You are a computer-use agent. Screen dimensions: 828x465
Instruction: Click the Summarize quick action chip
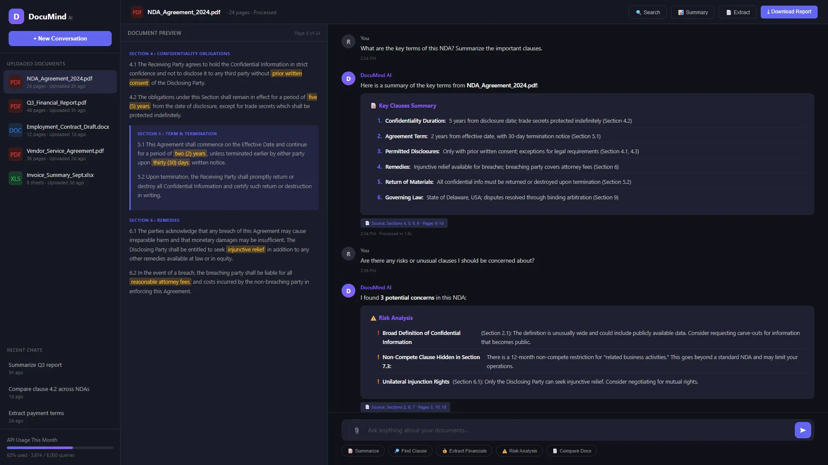[363, 451]
